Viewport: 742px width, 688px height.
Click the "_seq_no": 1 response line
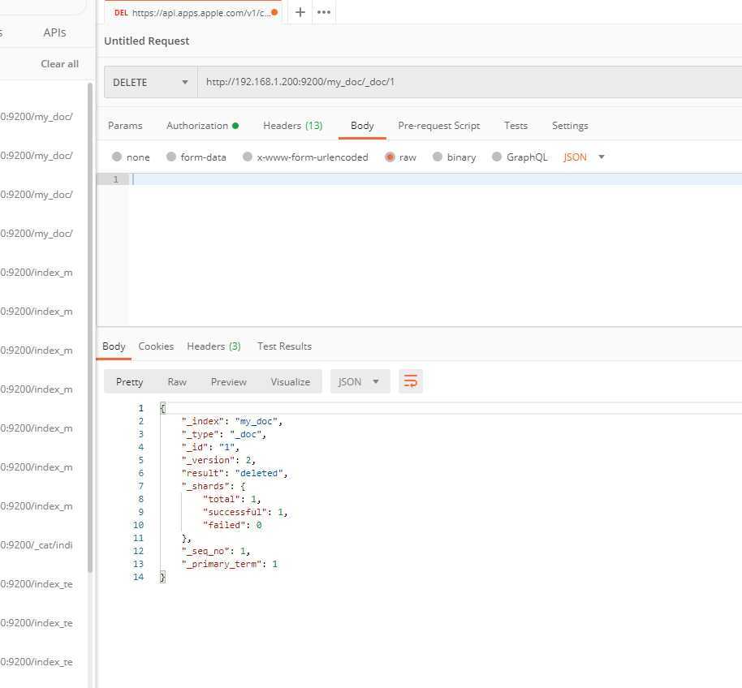216,552
